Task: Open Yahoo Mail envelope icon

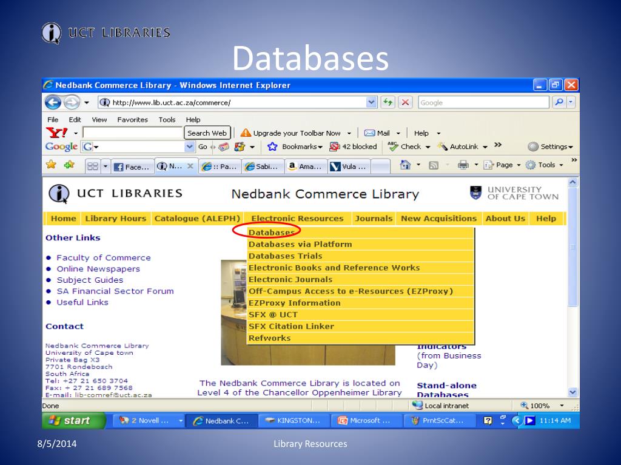Action: pos(369,133)
